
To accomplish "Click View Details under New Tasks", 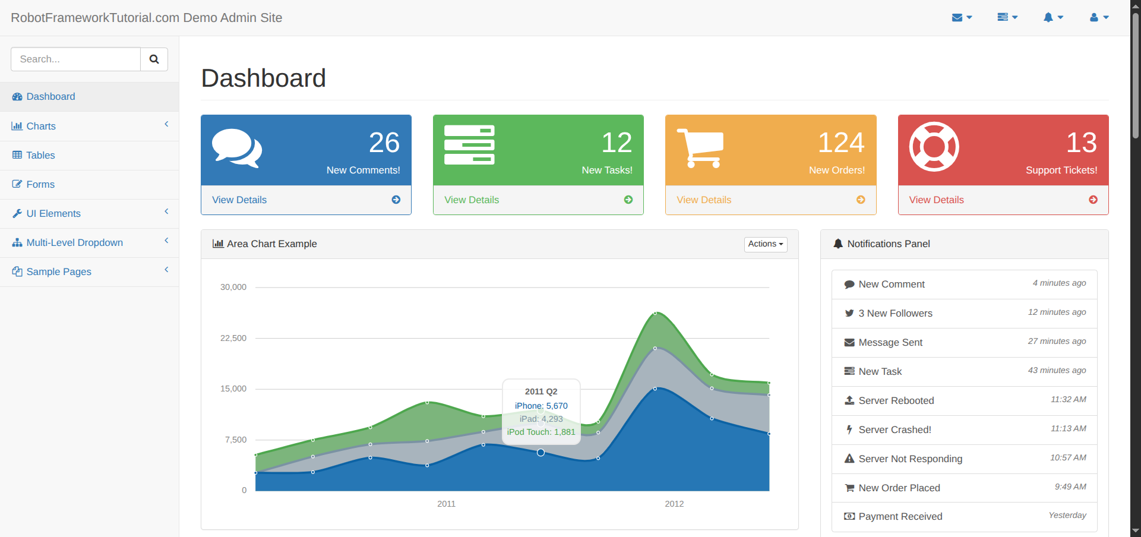I will coord(472,200).
